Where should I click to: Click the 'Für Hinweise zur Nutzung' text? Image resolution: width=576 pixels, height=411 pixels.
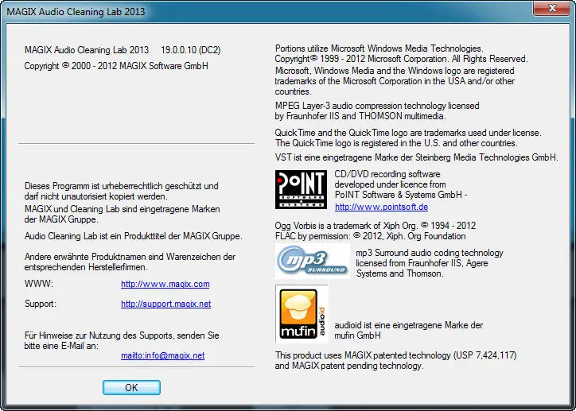coord(122,340)
